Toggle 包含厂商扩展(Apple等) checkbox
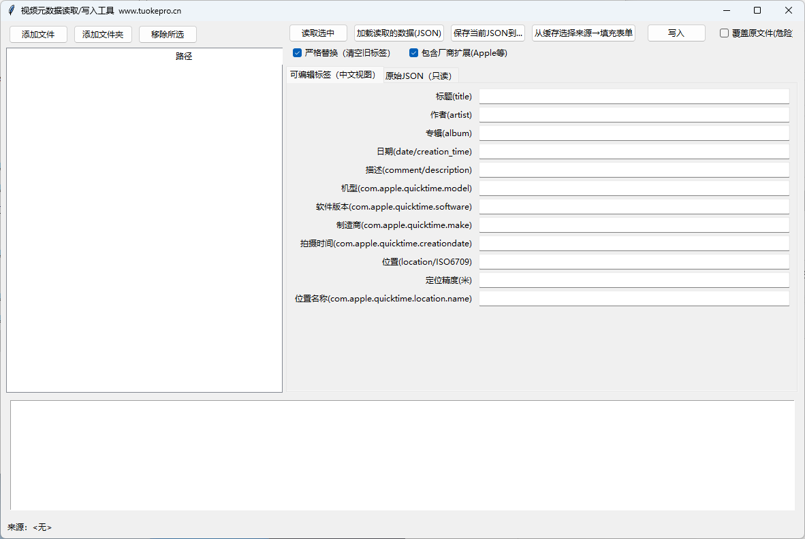Viewport: 805px width, 539px height. tap(414, 53)
